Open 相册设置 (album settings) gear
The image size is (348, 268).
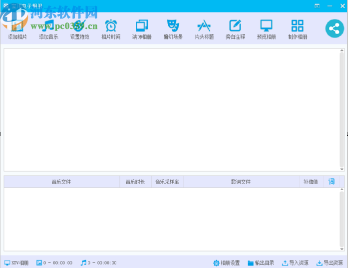click(226, 263)
